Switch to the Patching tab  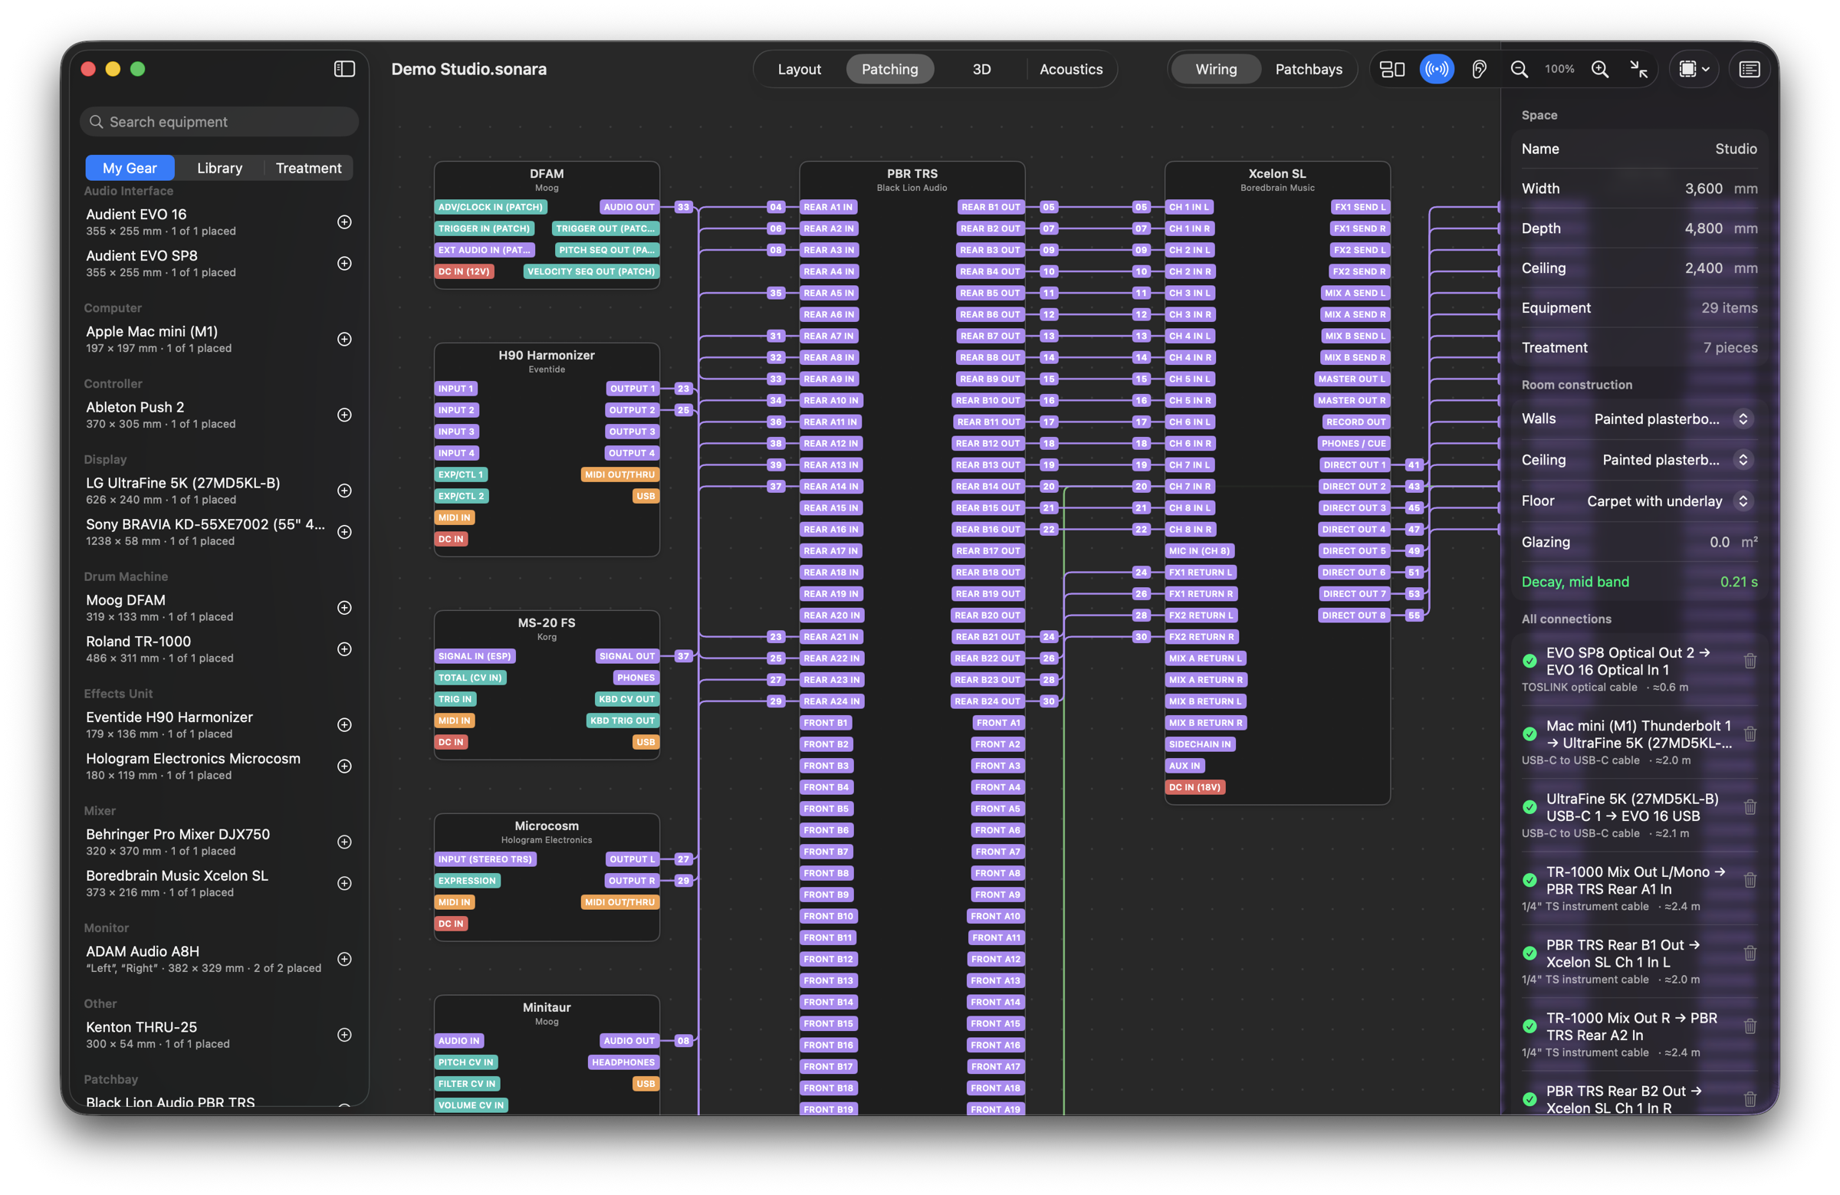(x=890, y=70)
